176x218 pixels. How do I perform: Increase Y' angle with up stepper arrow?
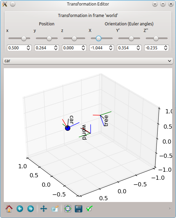pos(138,47)
